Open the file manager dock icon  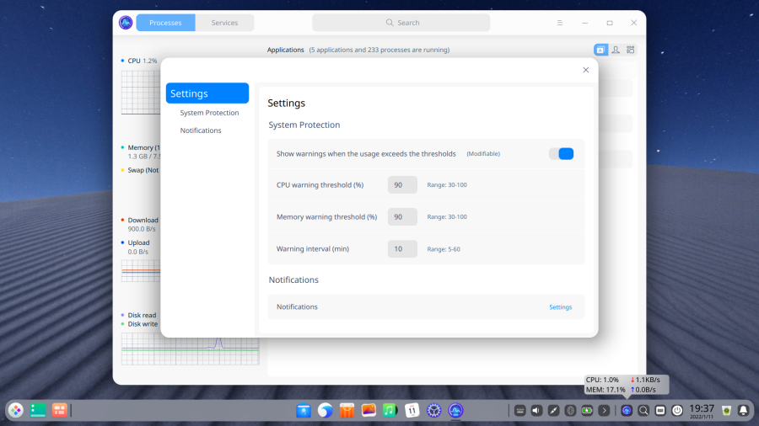(x=304, y=411)
